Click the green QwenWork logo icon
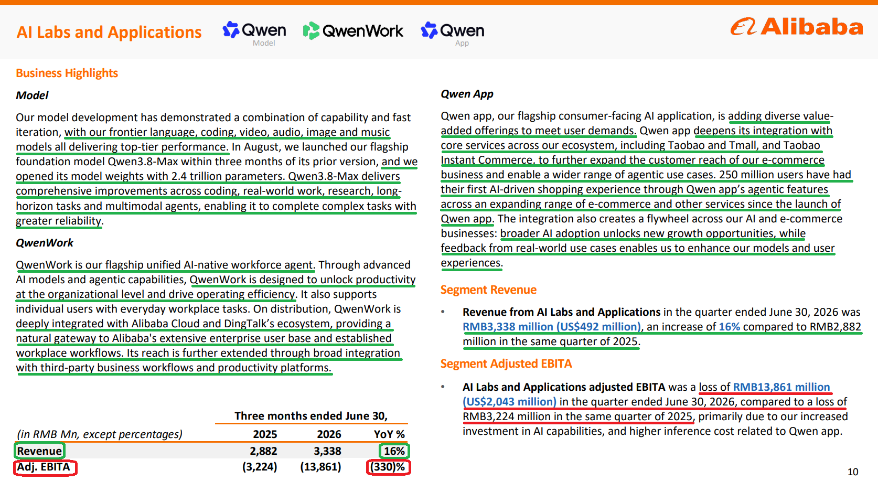 pyautogui.click(x=311, y=30)
